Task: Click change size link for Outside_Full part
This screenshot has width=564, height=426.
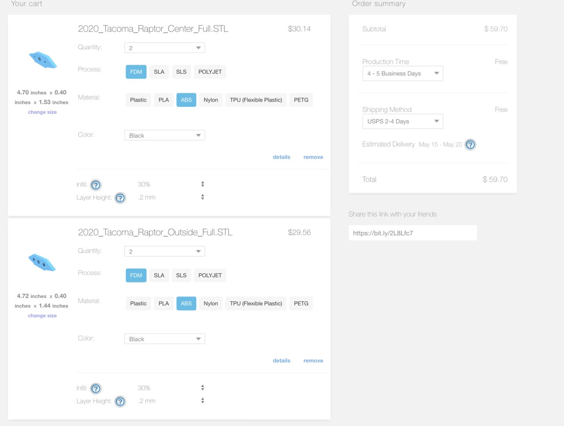Action: point(42,315)
